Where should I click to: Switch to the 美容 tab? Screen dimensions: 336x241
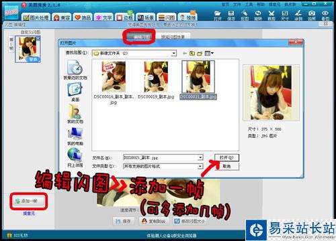(62, 17)
